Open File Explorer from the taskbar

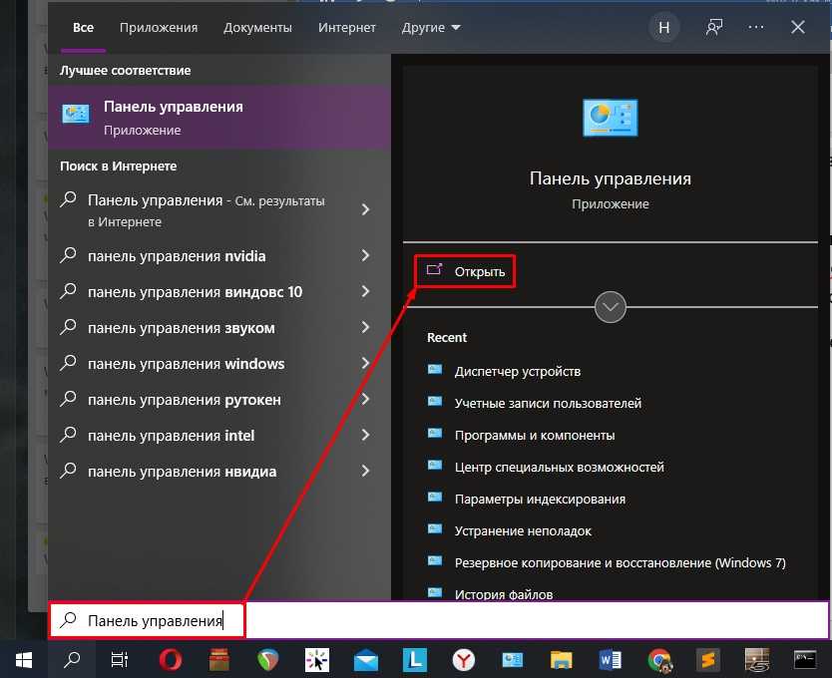561,659
